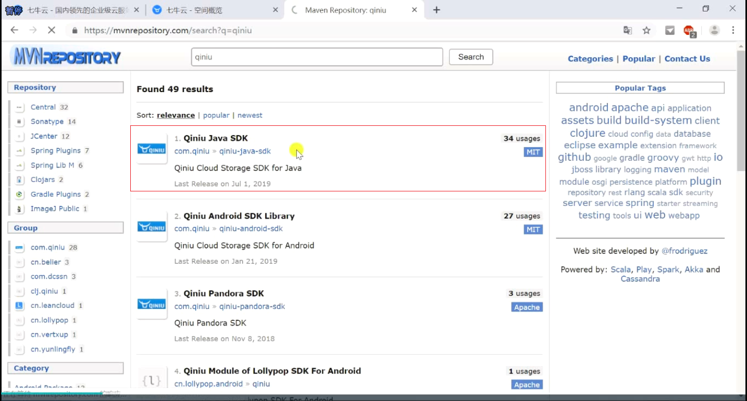The image size is (747, 401).
Task: Open Qiniu Java SDK result title
Action: 216,138
